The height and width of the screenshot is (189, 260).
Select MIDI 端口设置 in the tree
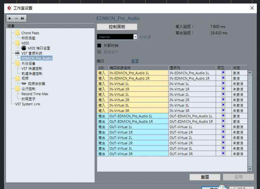(39, 48)
